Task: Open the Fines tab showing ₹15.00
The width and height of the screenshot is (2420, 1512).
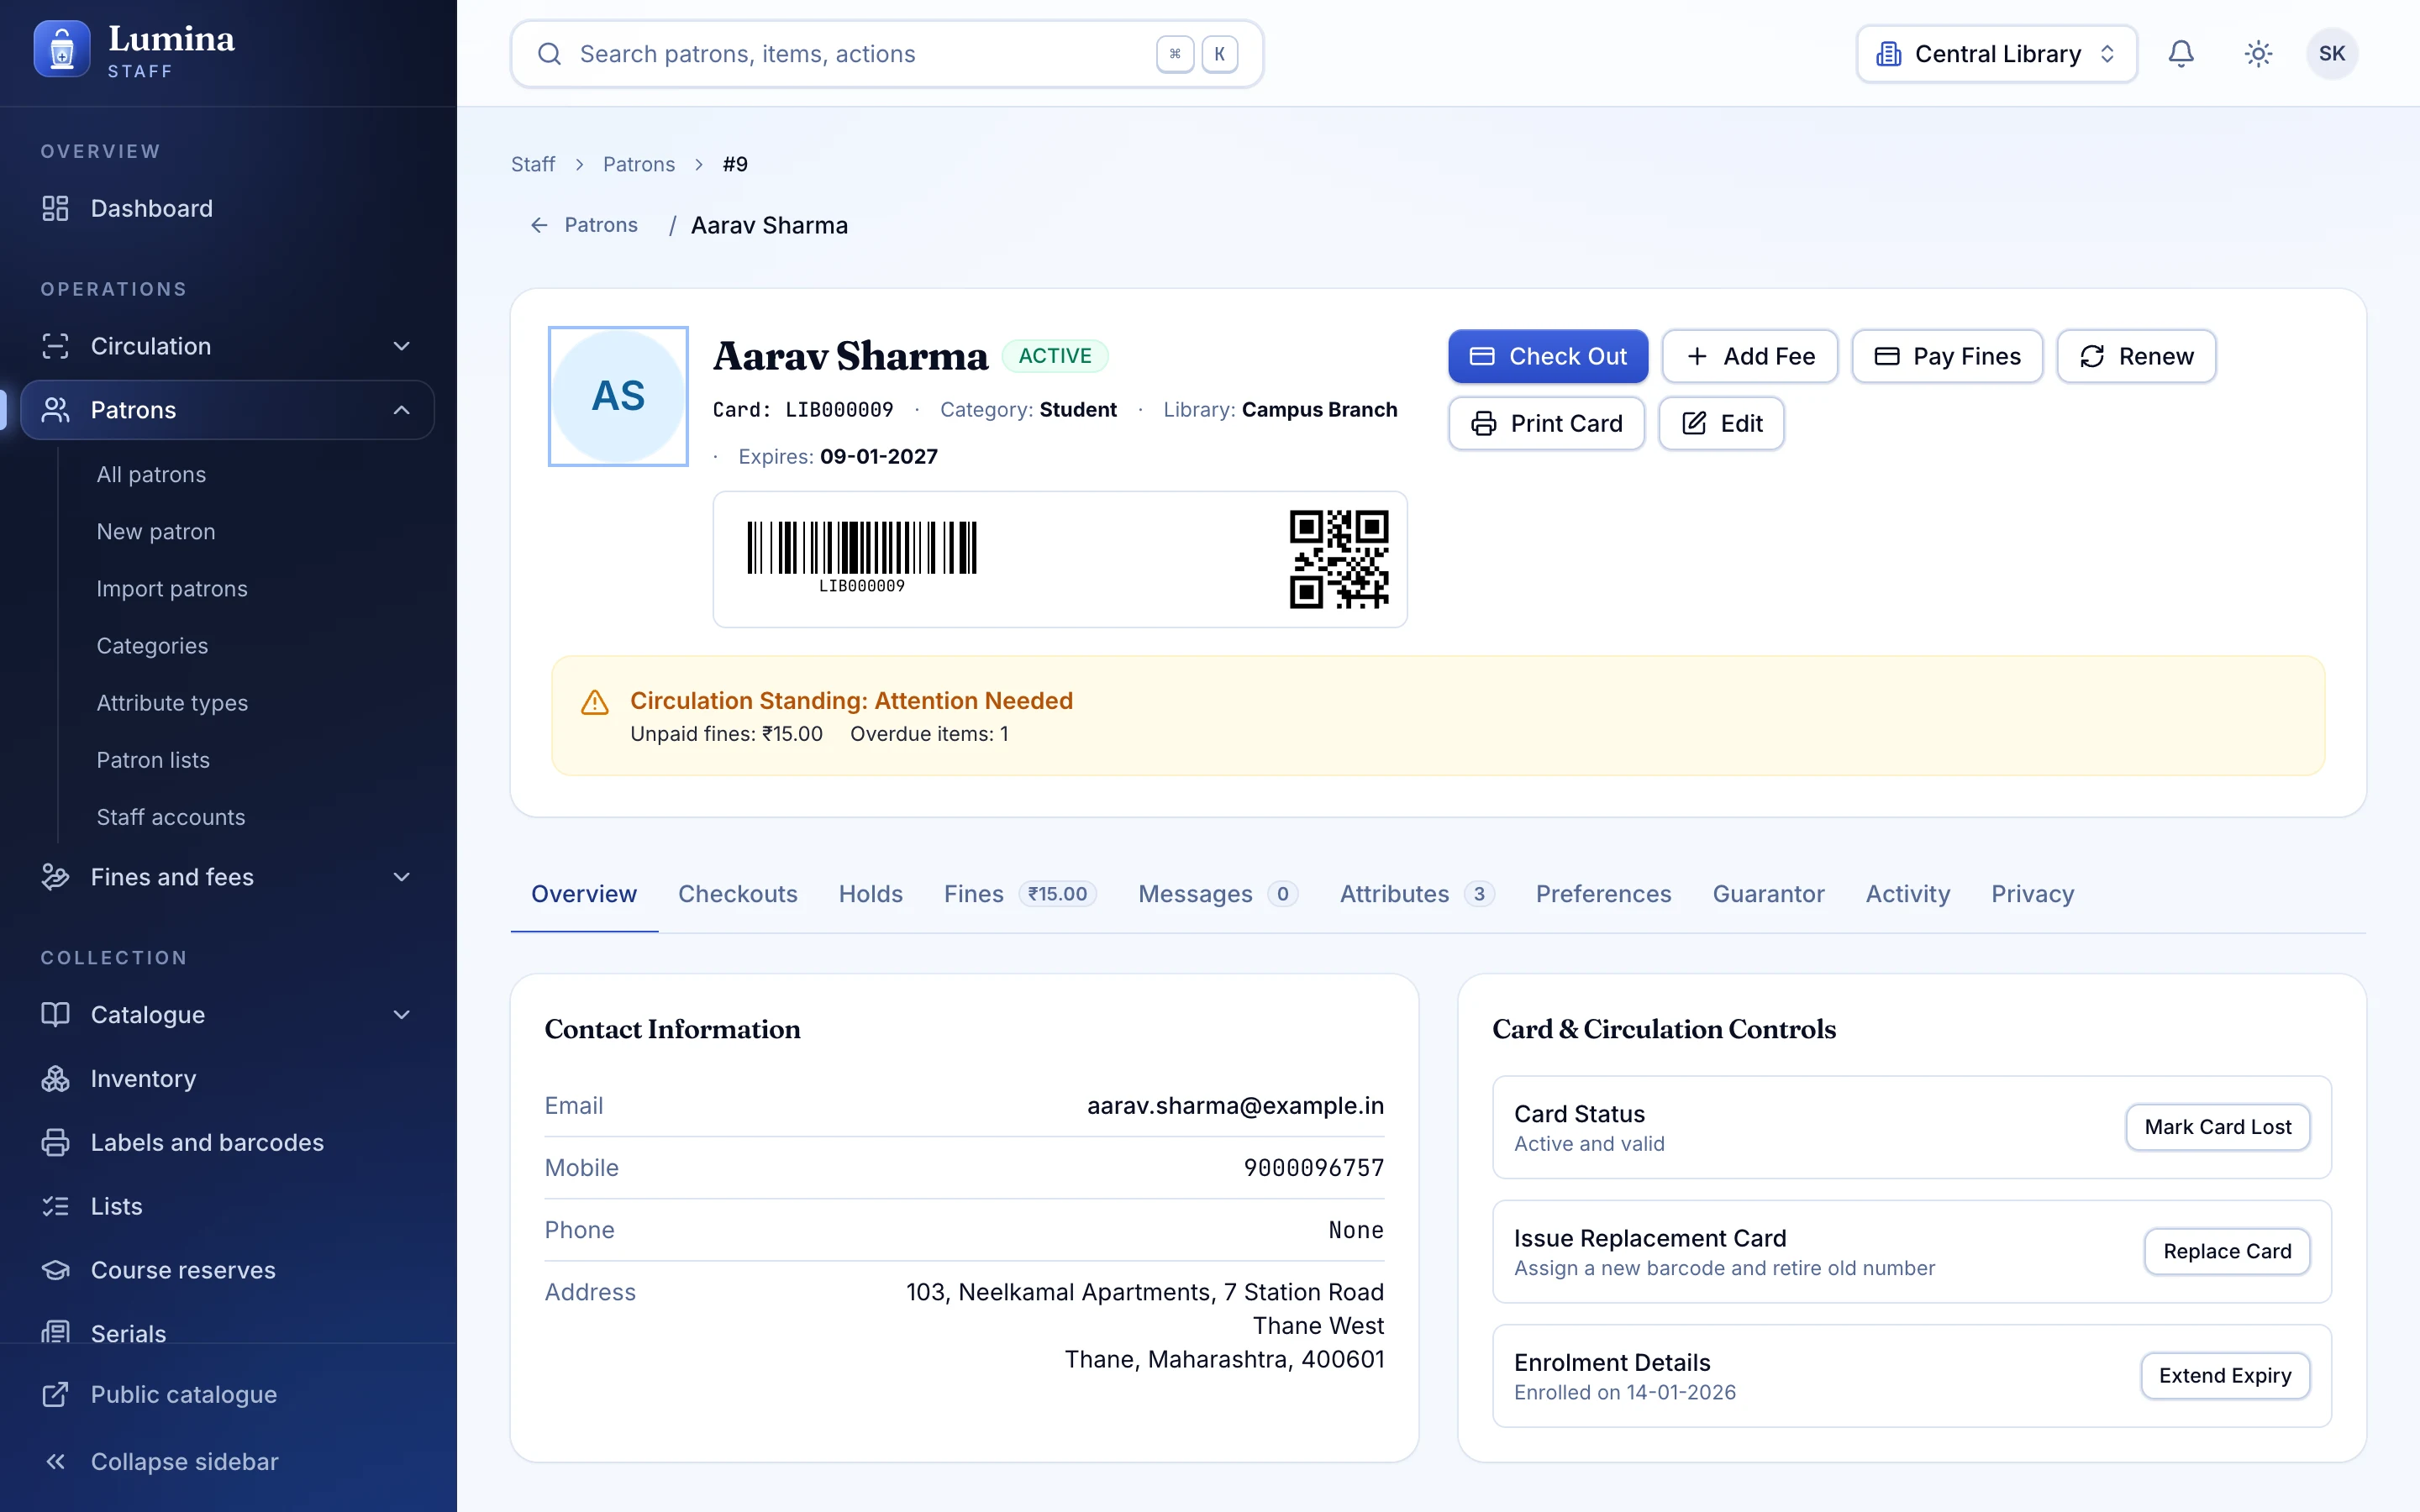Action: [1019, 894]
